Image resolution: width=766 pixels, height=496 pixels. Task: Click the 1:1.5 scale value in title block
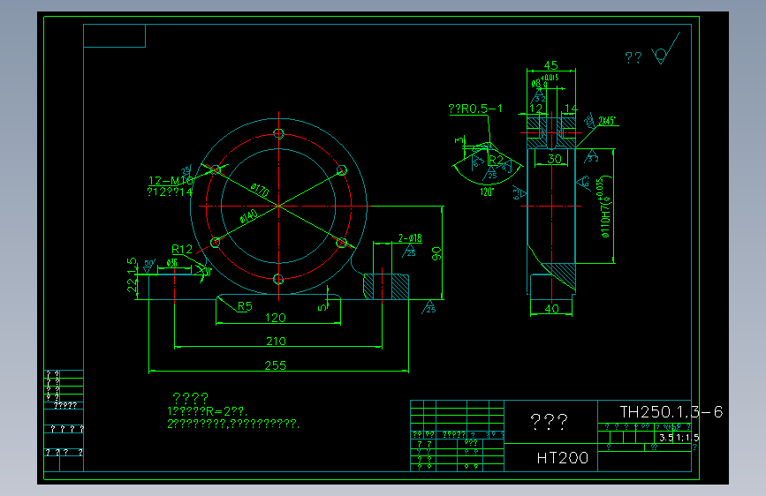(688, 438)
